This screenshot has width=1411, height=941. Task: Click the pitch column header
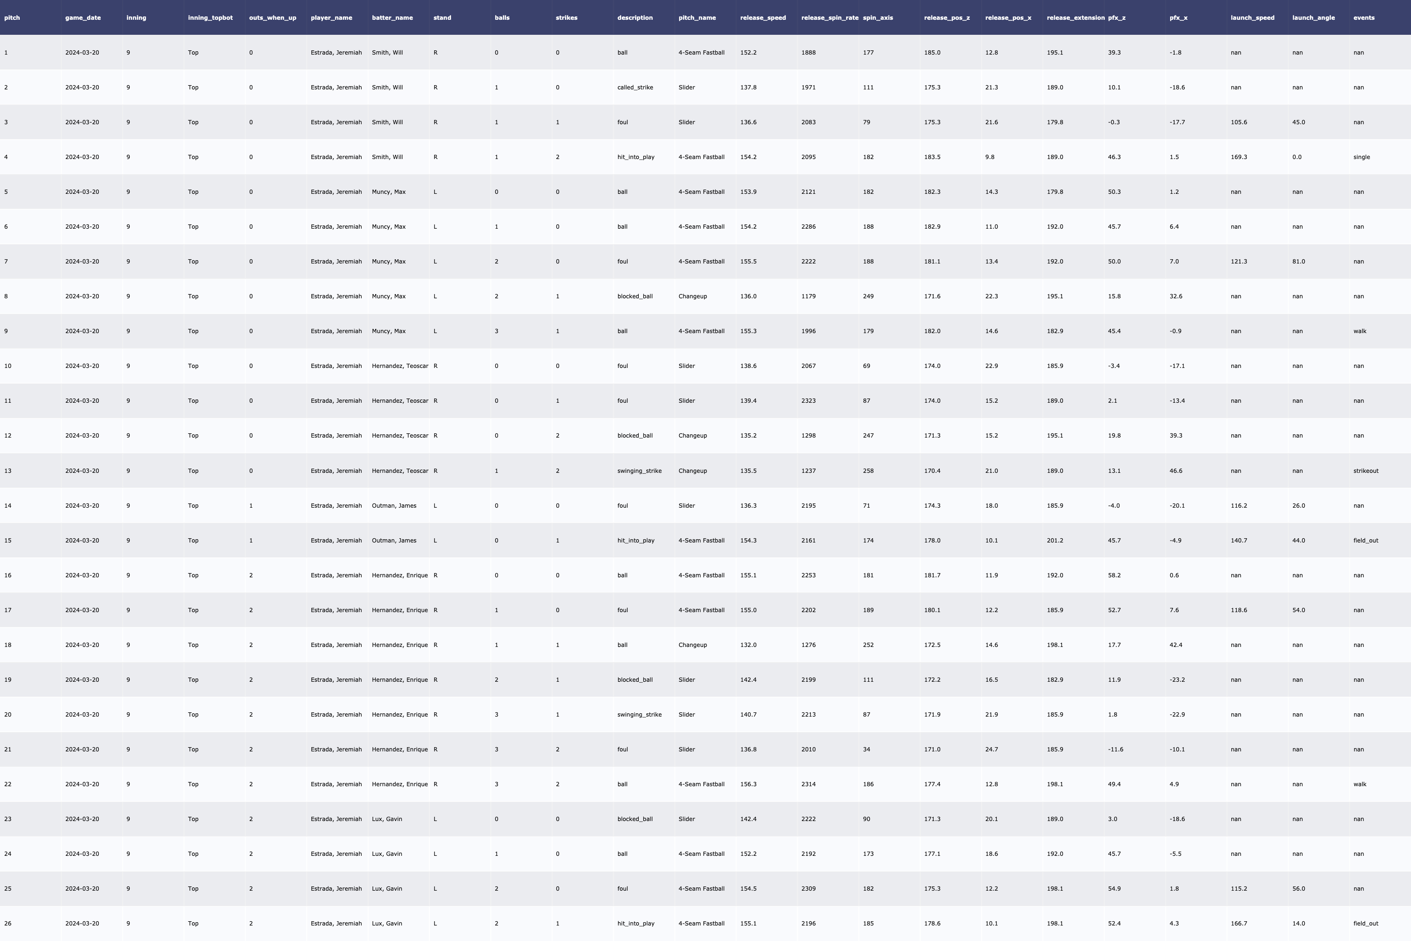pyautogui.click(x=12, y=17)
